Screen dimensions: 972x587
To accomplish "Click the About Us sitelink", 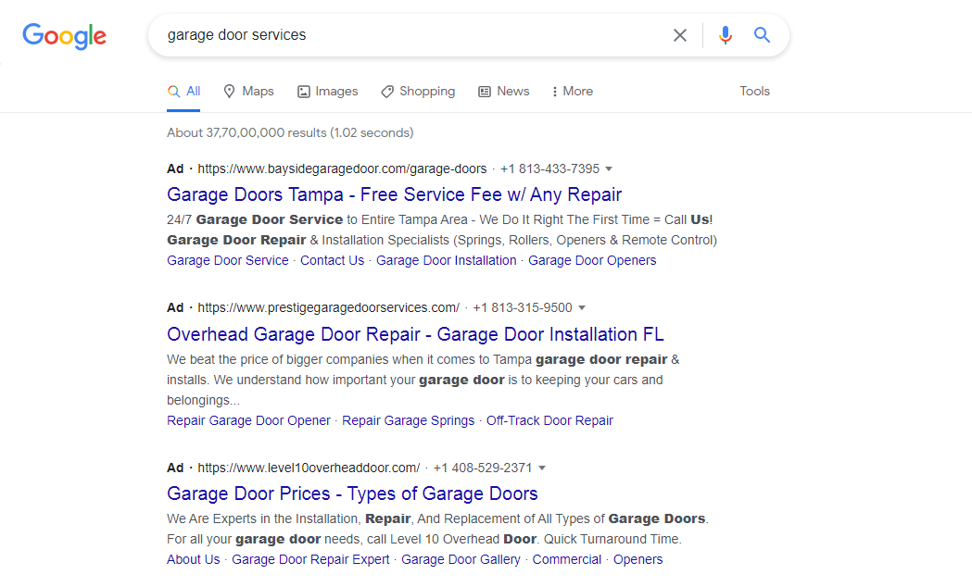I will pos(194,560).
